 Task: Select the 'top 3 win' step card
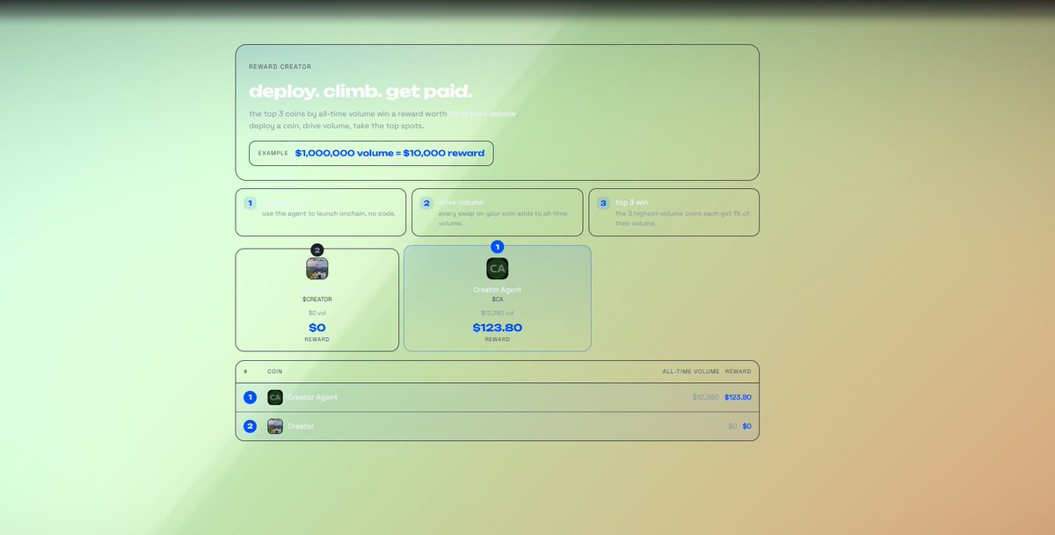(x=674, y=213)
